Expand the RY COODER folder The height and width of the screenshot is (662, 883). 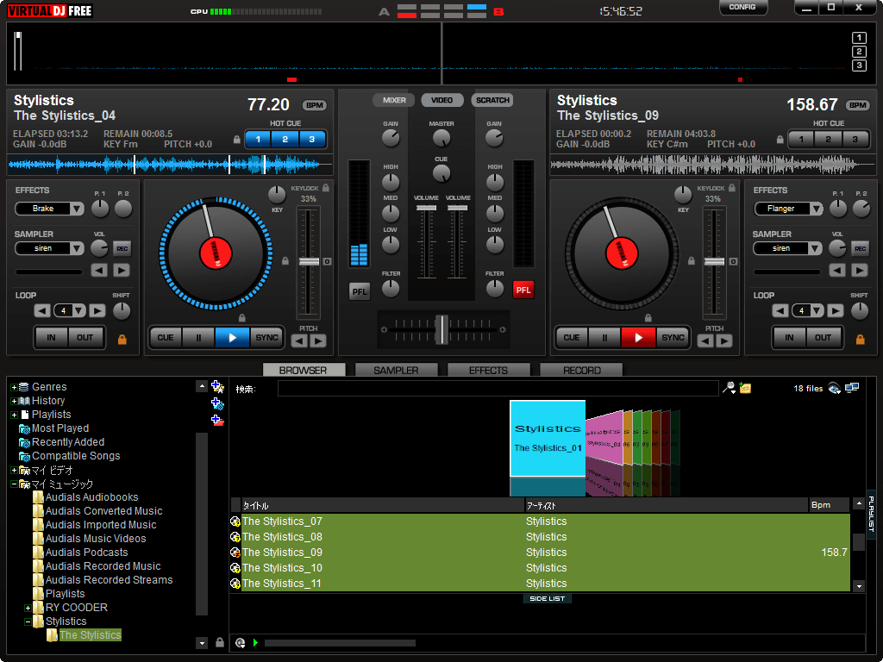click(28, 608)
